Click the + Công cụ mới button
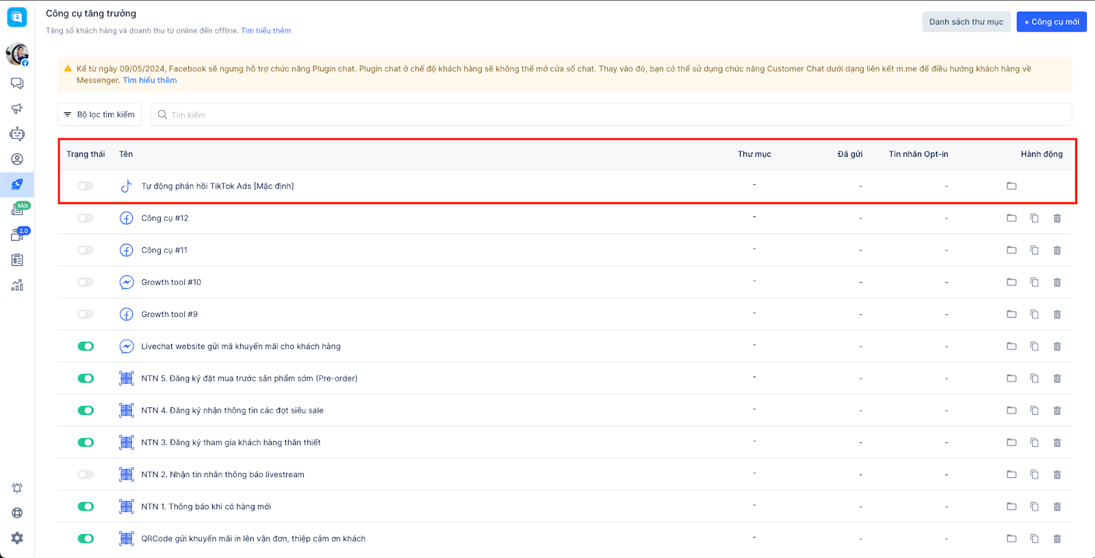This screenshot has height=558, width=1095. pyautogui.click(x=1051, y=22)
